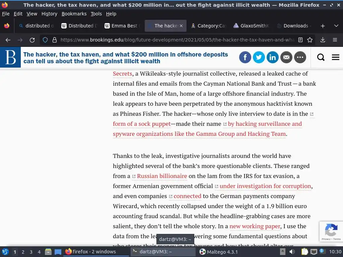Switch to the 'distributed d' search tab

coord(37,26)
